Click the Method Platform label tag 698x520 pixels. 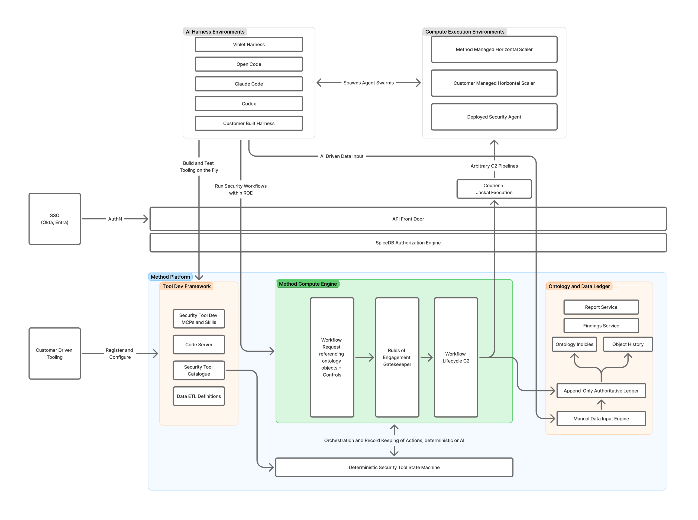[x=170, y=277]
